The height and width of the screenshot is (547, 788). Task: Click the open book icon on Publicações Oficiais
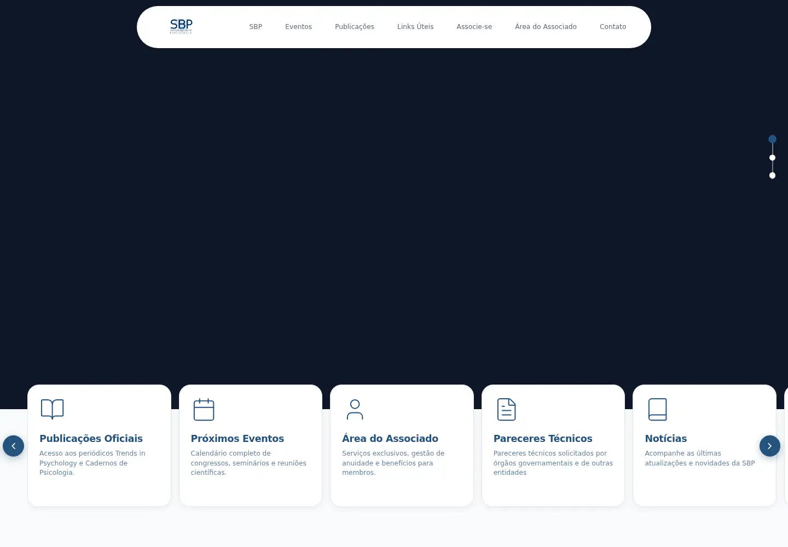tap(53, 409)
